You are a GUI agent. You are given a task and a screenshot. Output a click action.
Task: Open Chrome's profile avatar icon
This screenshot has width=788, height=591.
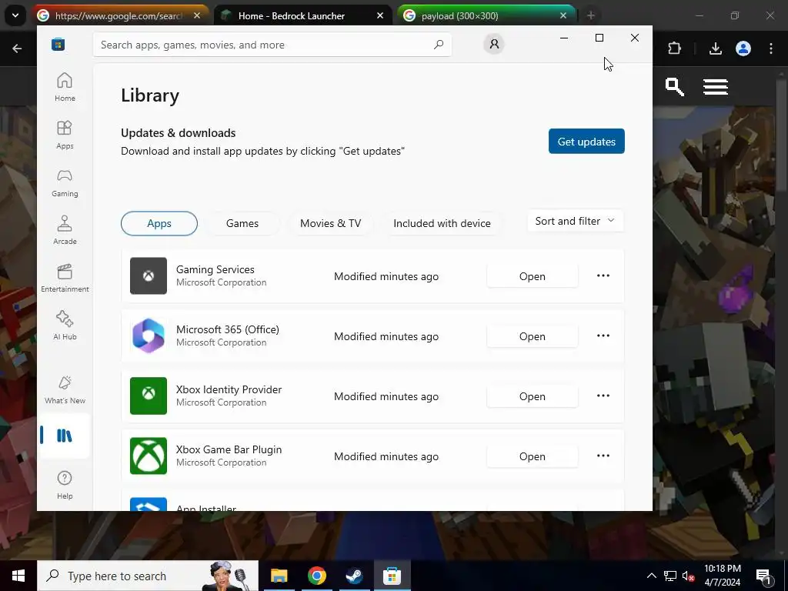point(743,48)
